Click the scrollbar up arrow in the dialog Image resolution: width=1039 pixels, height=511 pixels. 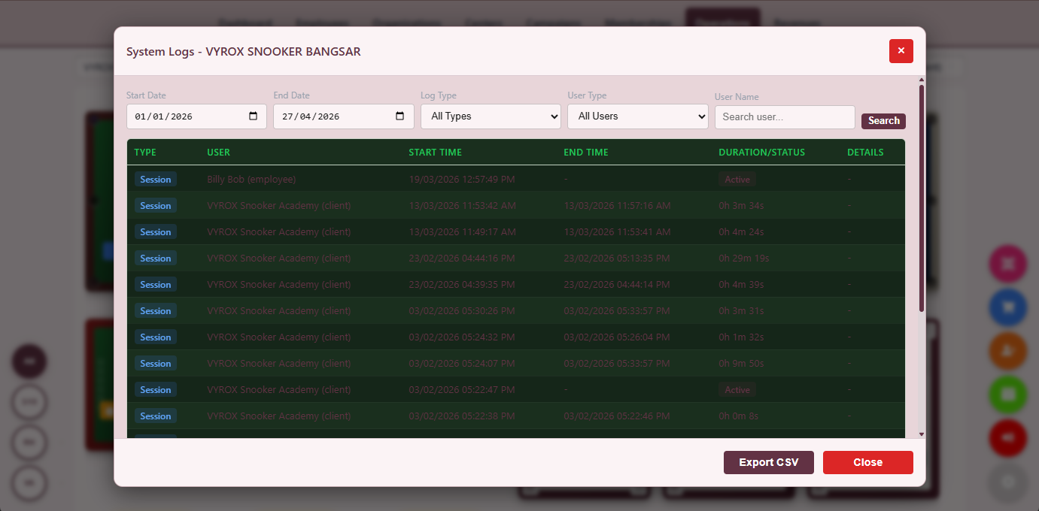[x=921, y=80]
